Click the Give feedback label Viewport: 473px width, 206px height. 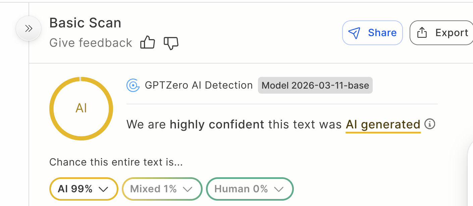click(x=91, y=43)
